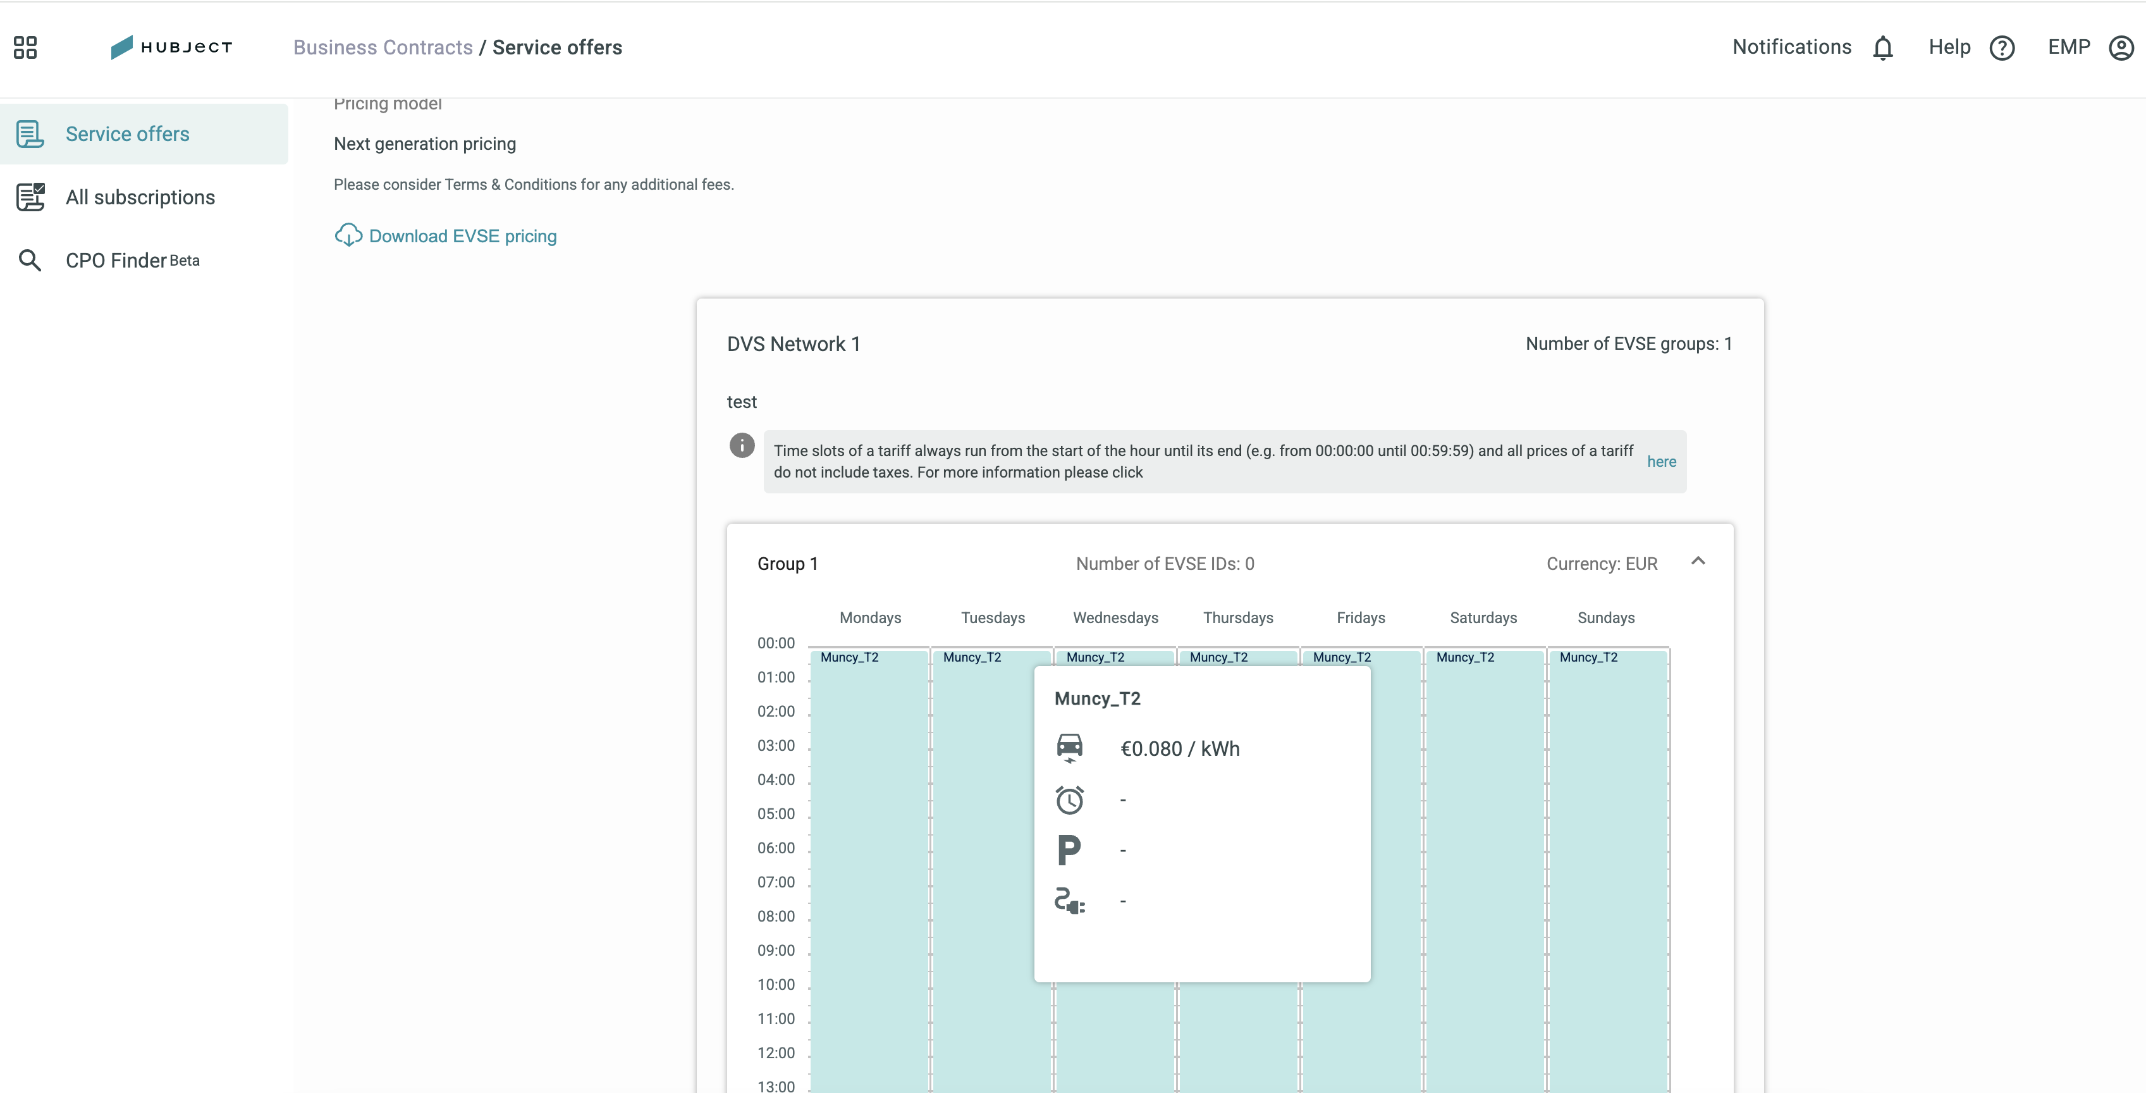Click the Service offers sidebar icon
The image size is (2146, 1093).
coord(30,134)
